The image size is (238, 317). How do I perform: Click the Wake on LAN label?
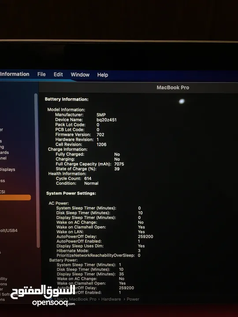70,232
